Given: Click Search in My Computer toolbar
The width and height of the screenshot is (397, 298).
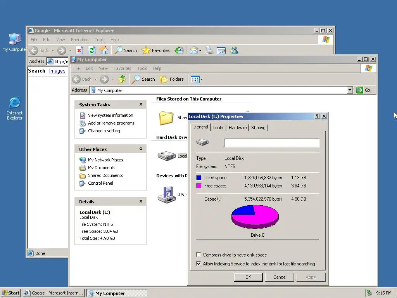Looking at the screenshot, I should (143, 79).
